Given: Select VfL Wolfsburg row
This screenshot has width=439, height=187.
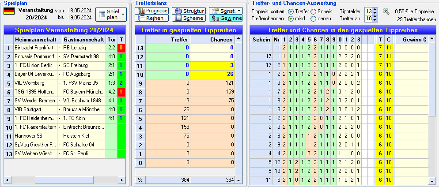Looking at the screenshot, I should point(64,83).
